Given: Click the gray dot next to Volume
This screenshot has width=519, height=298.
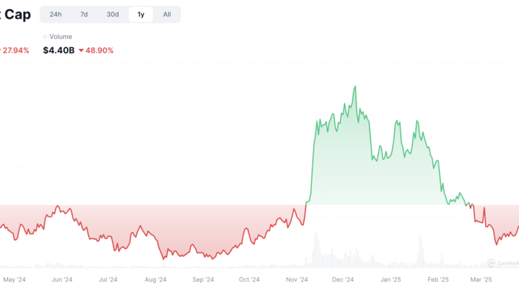Looking at the screenshot, I should [45, 37].
